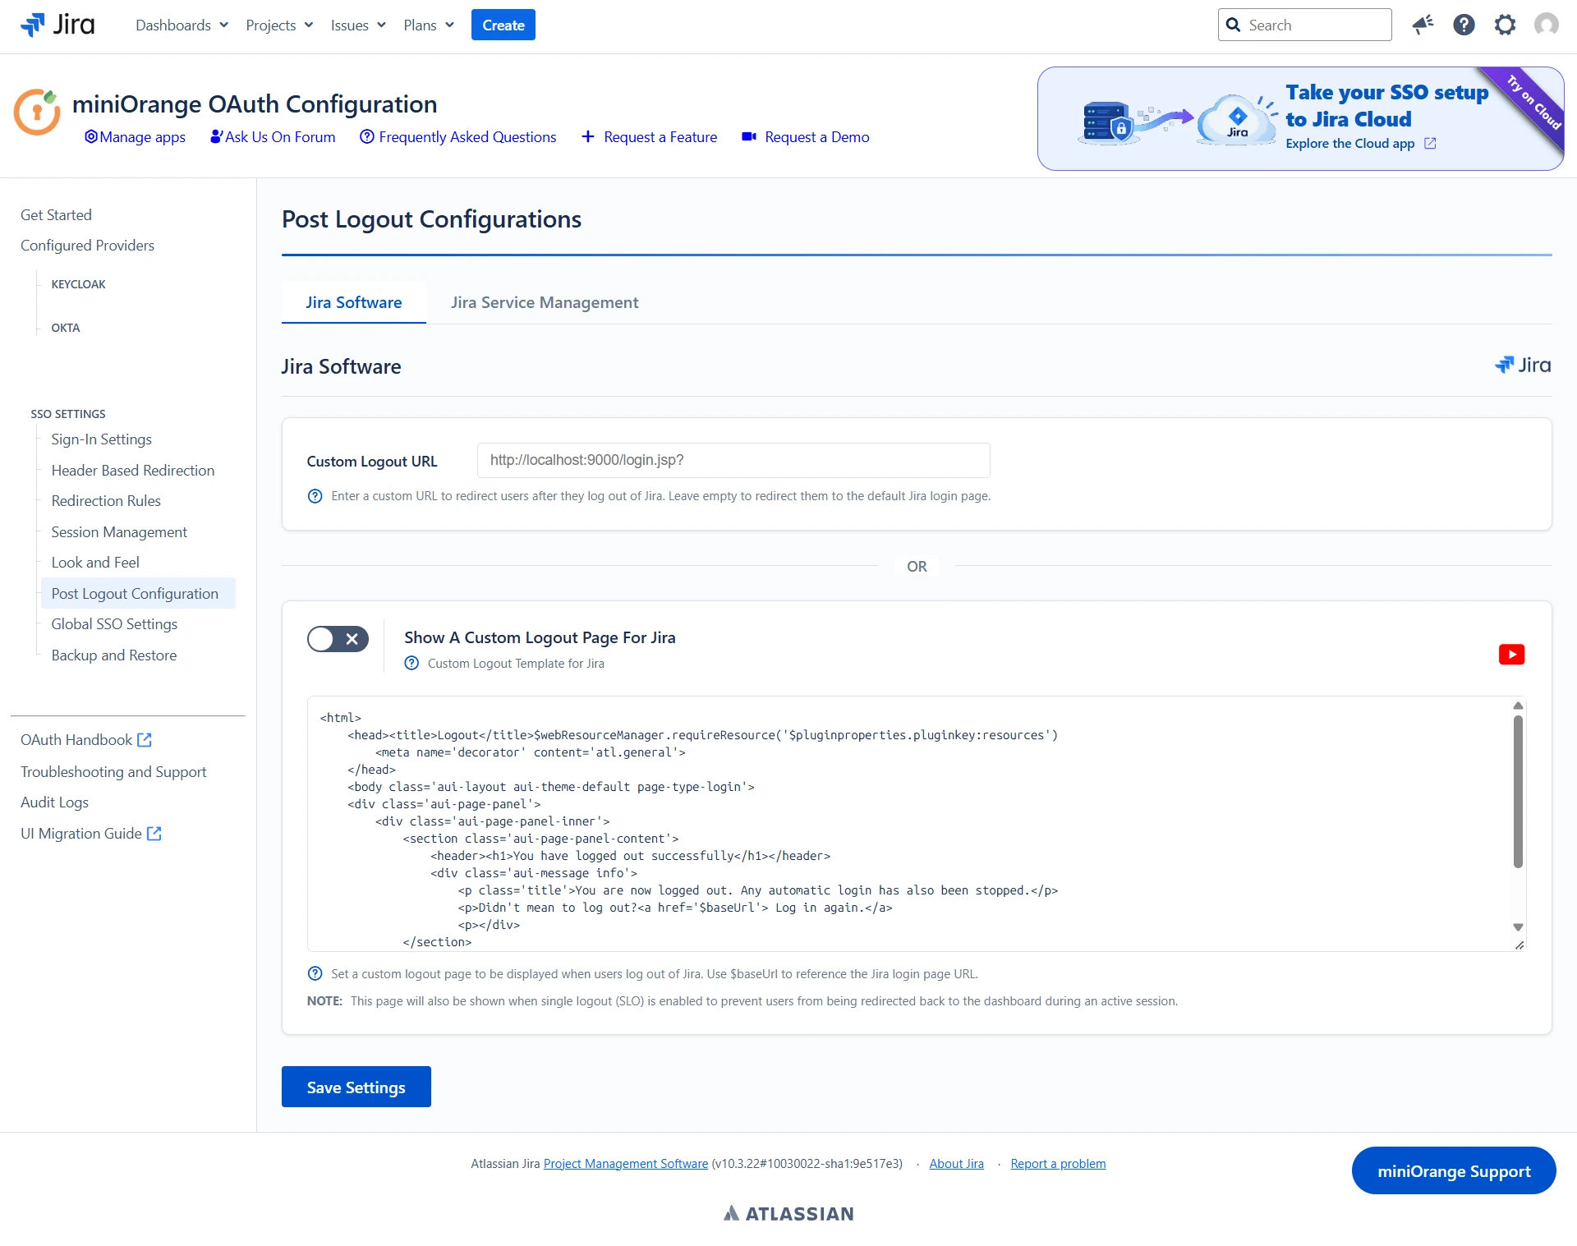This screenshot has width=1577, height=1246.
Task: Click the Take your SSO setup banner
Action: coord(1300,118)
